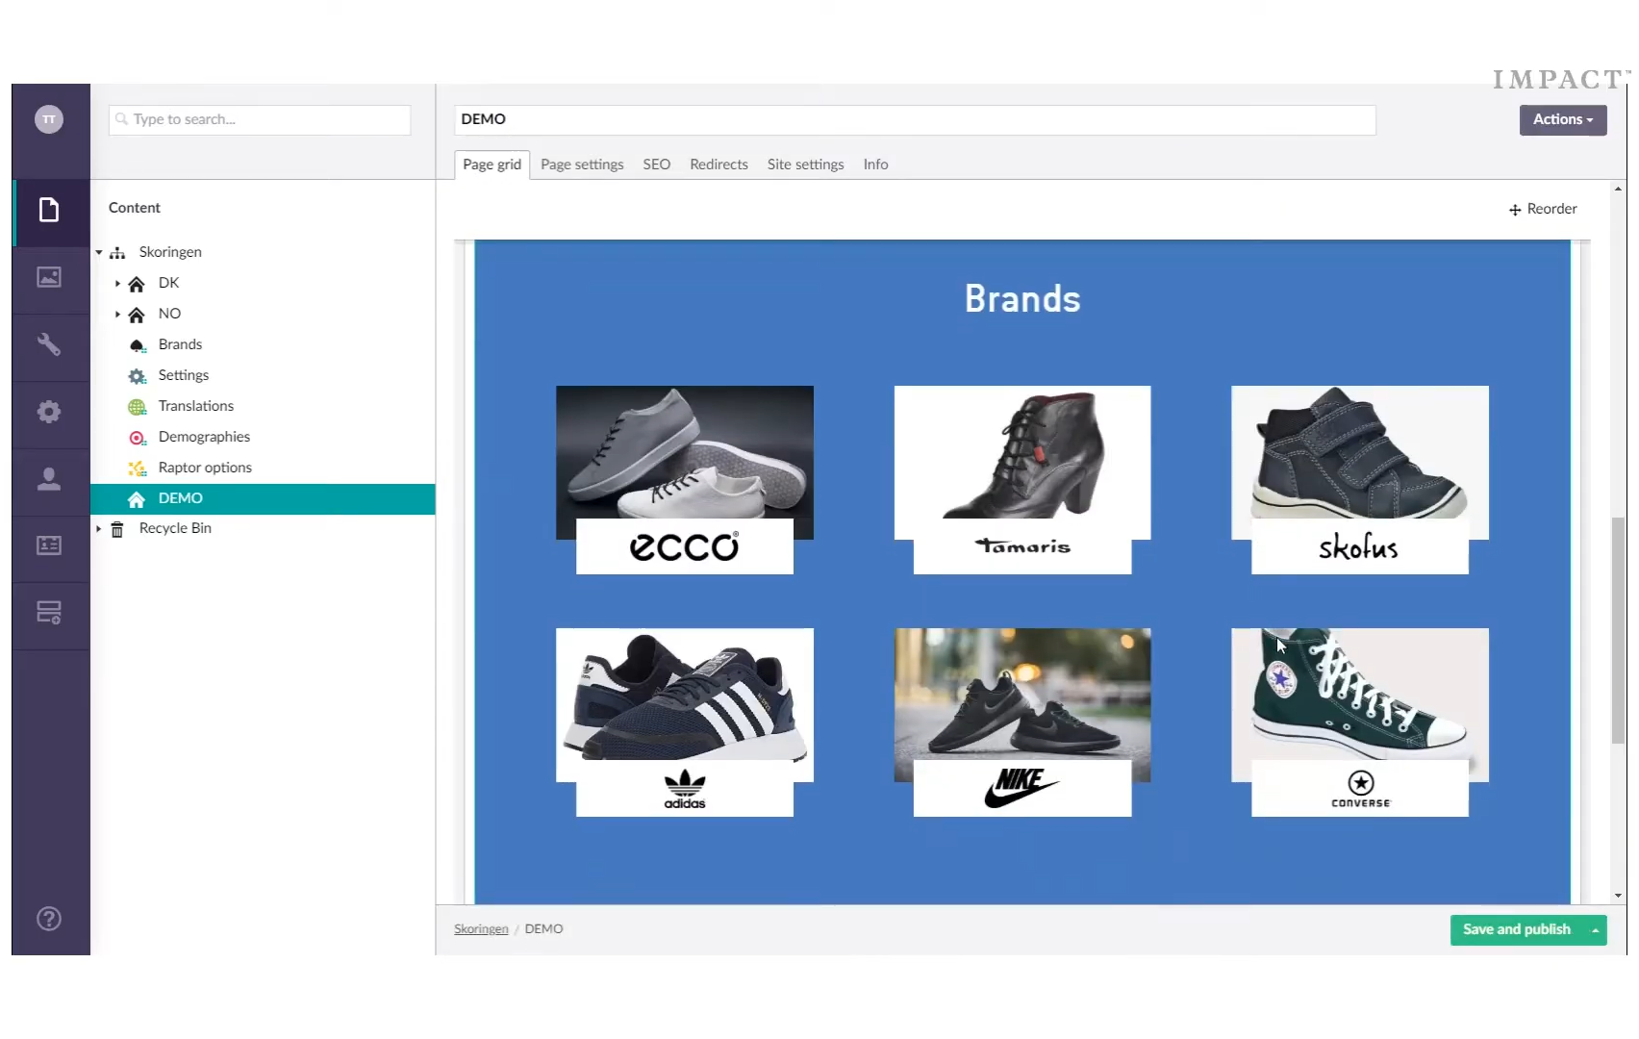Click the DEMO home icon

(x=137, y=499)
